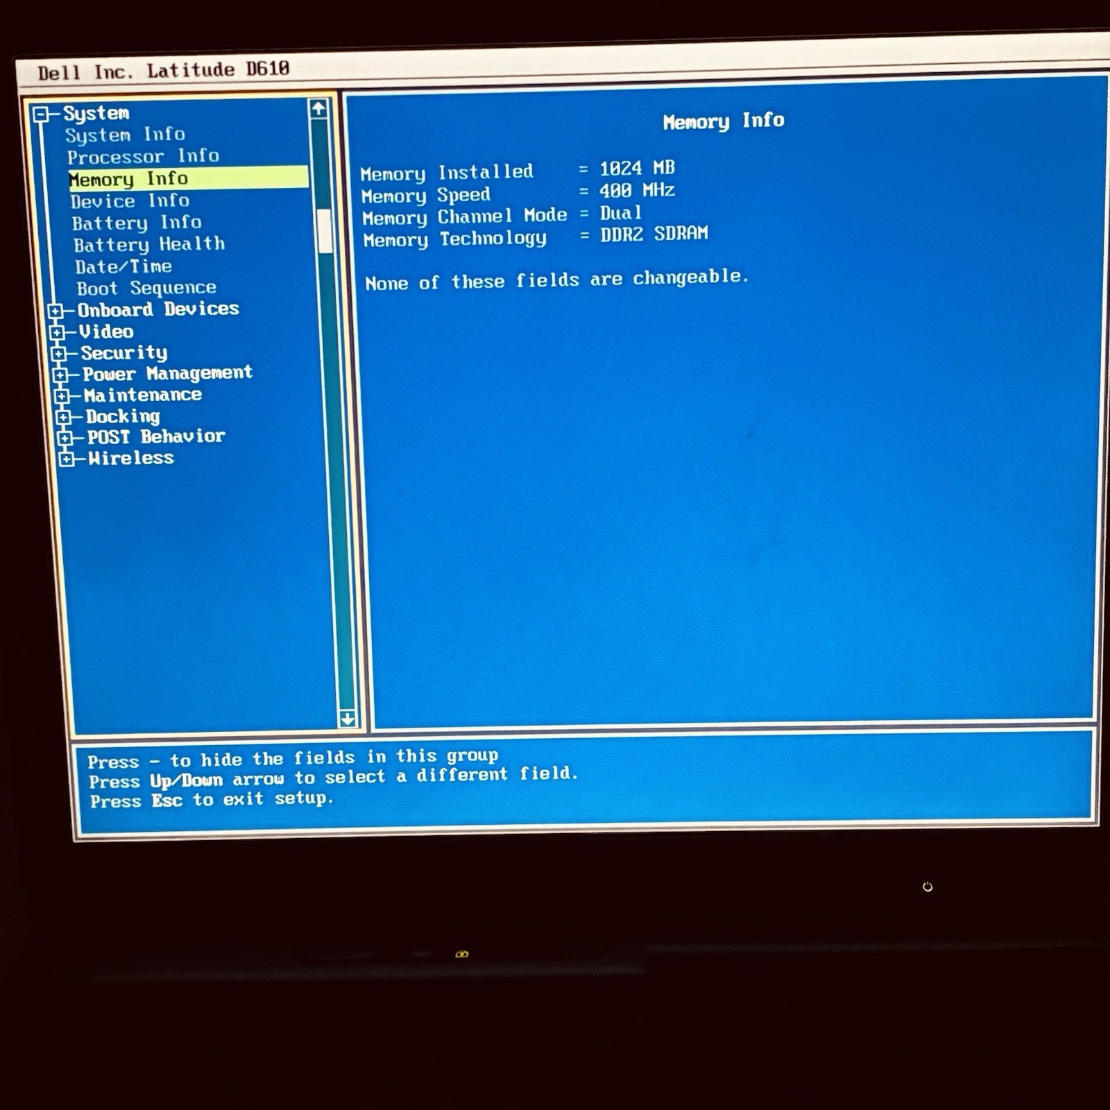1110x1110 pixels.
Task: Click the Memory Speed 400 MHz value
Action: 637,191
